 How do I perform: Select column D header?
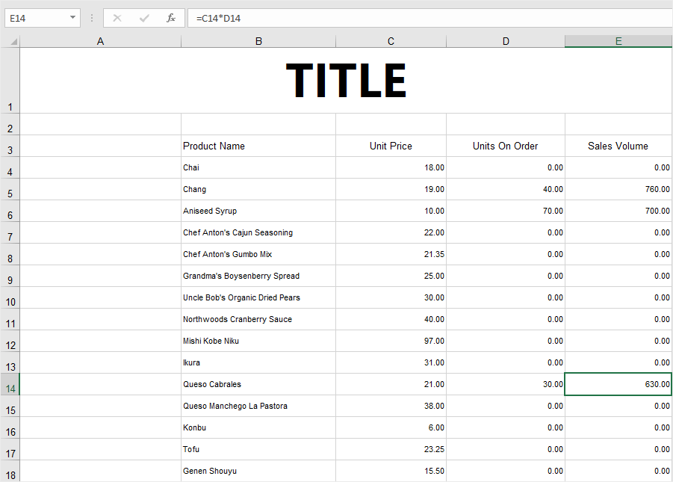pos(506,41)
